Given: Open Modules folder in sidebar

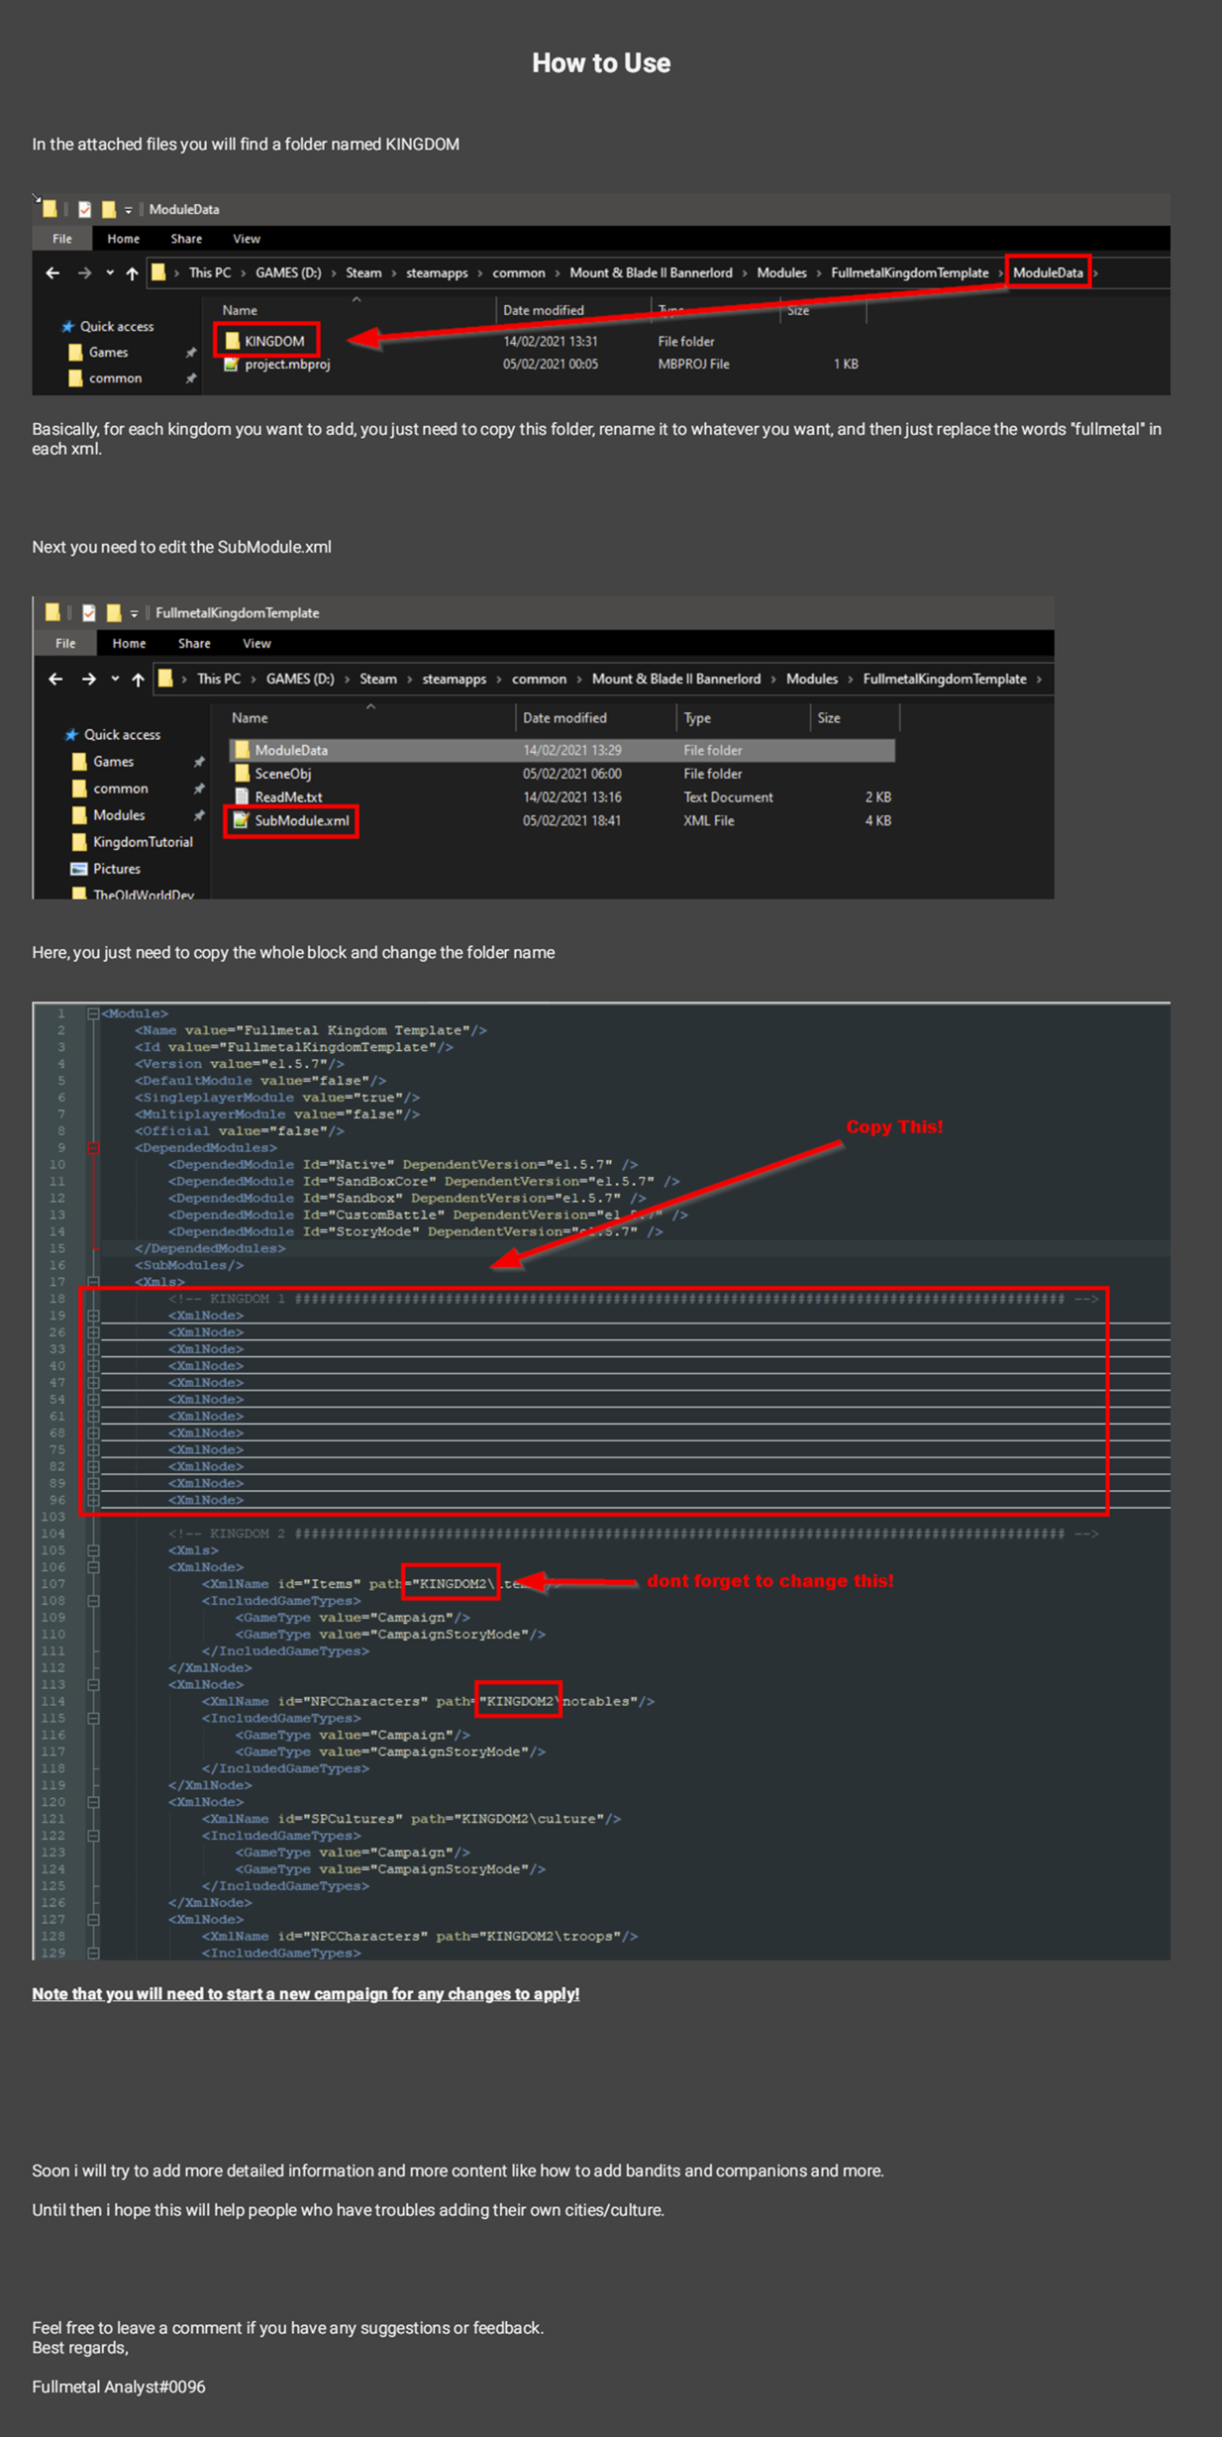Looking at the screenshot, I should pyautogui.click(x=109, y=815).
